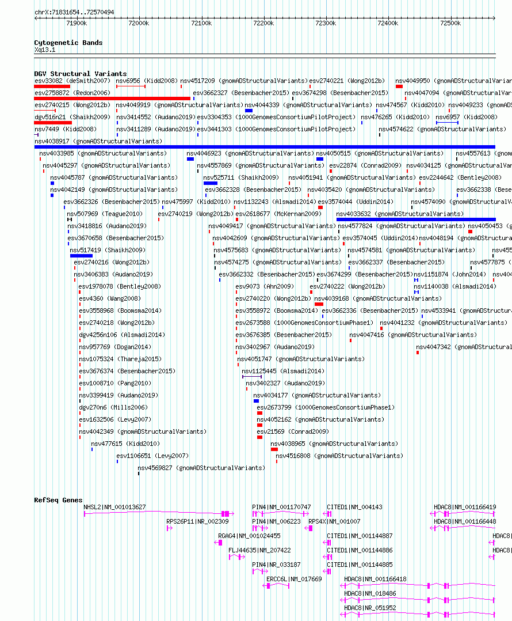Viewport: 512px width, 621px height.
Task: Select the esv4360 (Wang2008) variant
Action: pos(110,298)
